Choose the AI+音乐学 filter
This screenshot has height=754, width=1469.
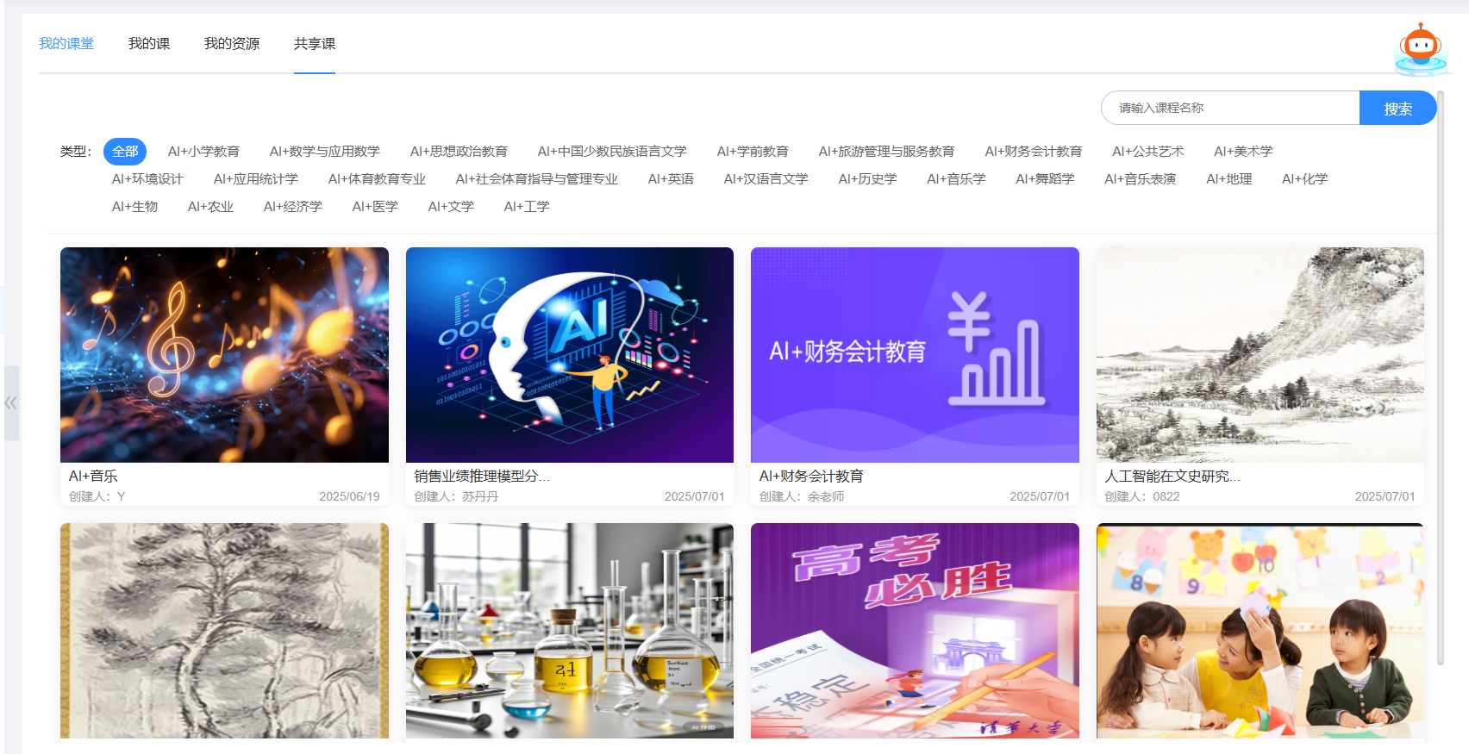pos(956,179)
